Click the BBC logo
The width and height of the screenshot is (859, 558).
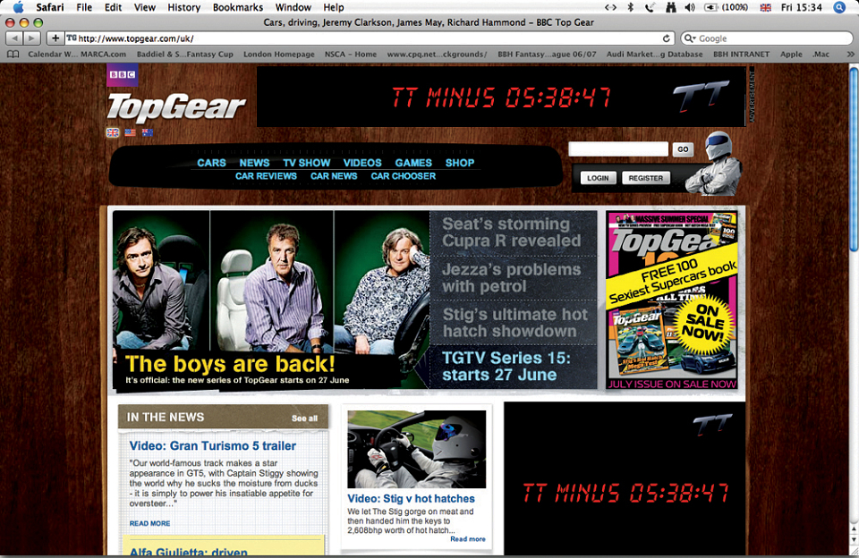[x=123, y=75]
